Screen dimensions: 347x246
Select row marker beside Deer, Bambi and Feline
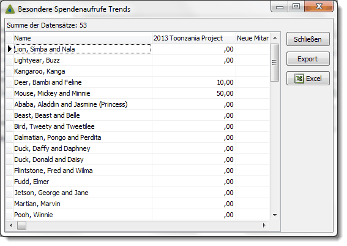tap(9, 82)
